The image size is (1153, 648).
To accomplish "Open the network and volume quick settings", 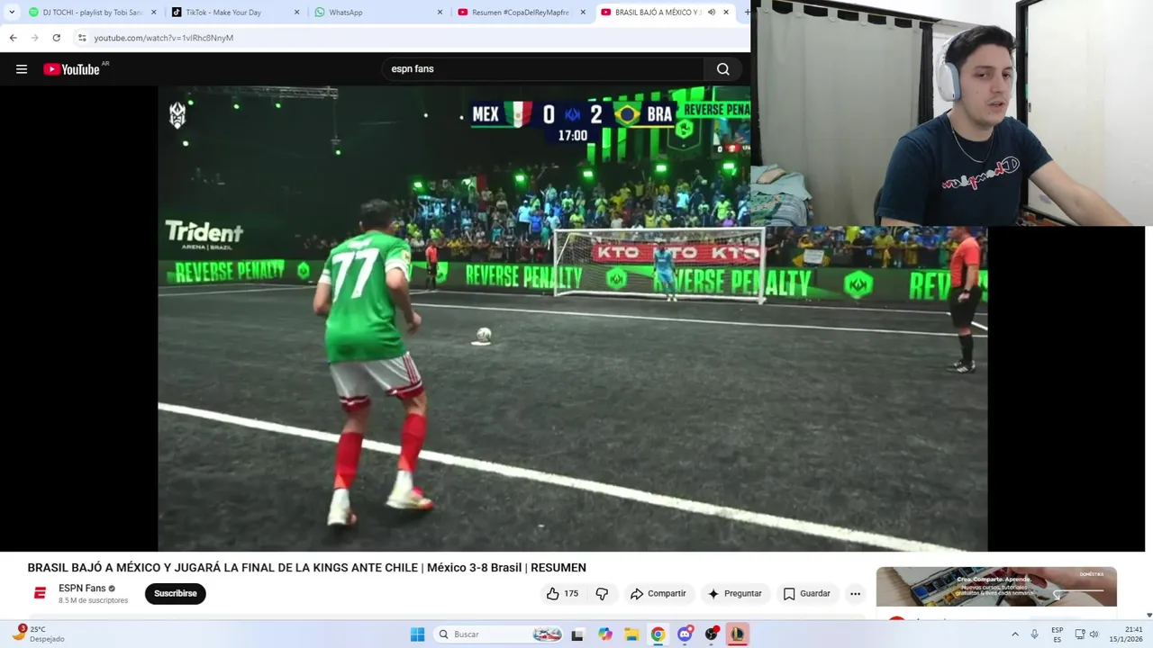I will pos(1086,634).
